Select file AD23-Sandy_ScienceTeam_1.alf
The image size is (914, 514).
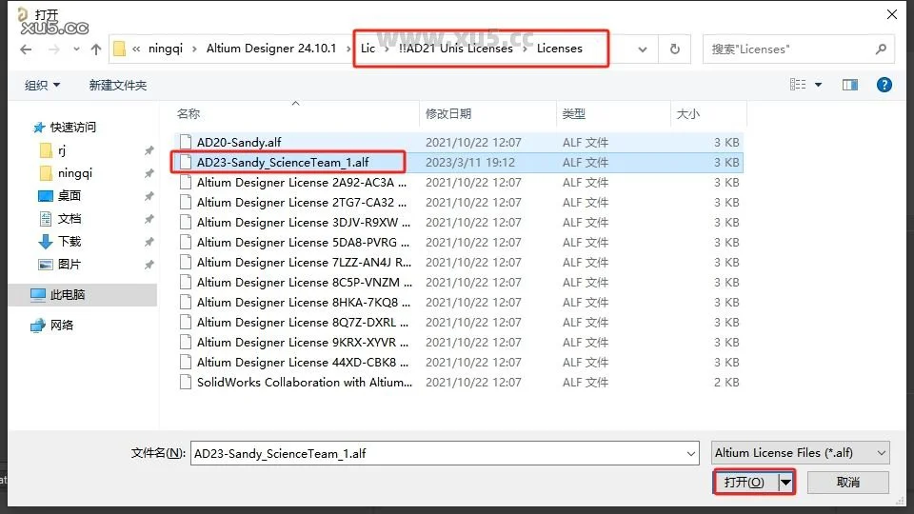(283, 162)
